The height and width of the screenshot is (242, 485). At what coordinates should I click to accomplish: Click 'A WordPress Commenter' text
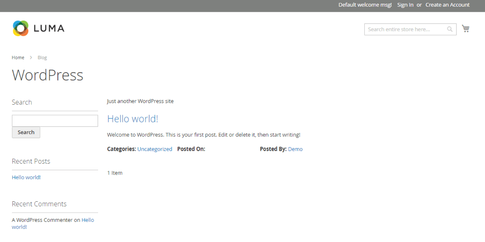(42, 220)
